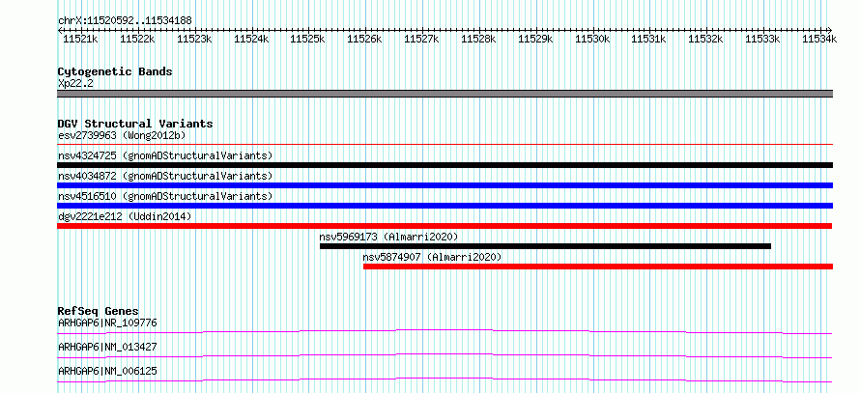Open ARHGAP6|NM_013427 transcript label
Viewport: 860px width, 393px height.
[x=107, y=347]
